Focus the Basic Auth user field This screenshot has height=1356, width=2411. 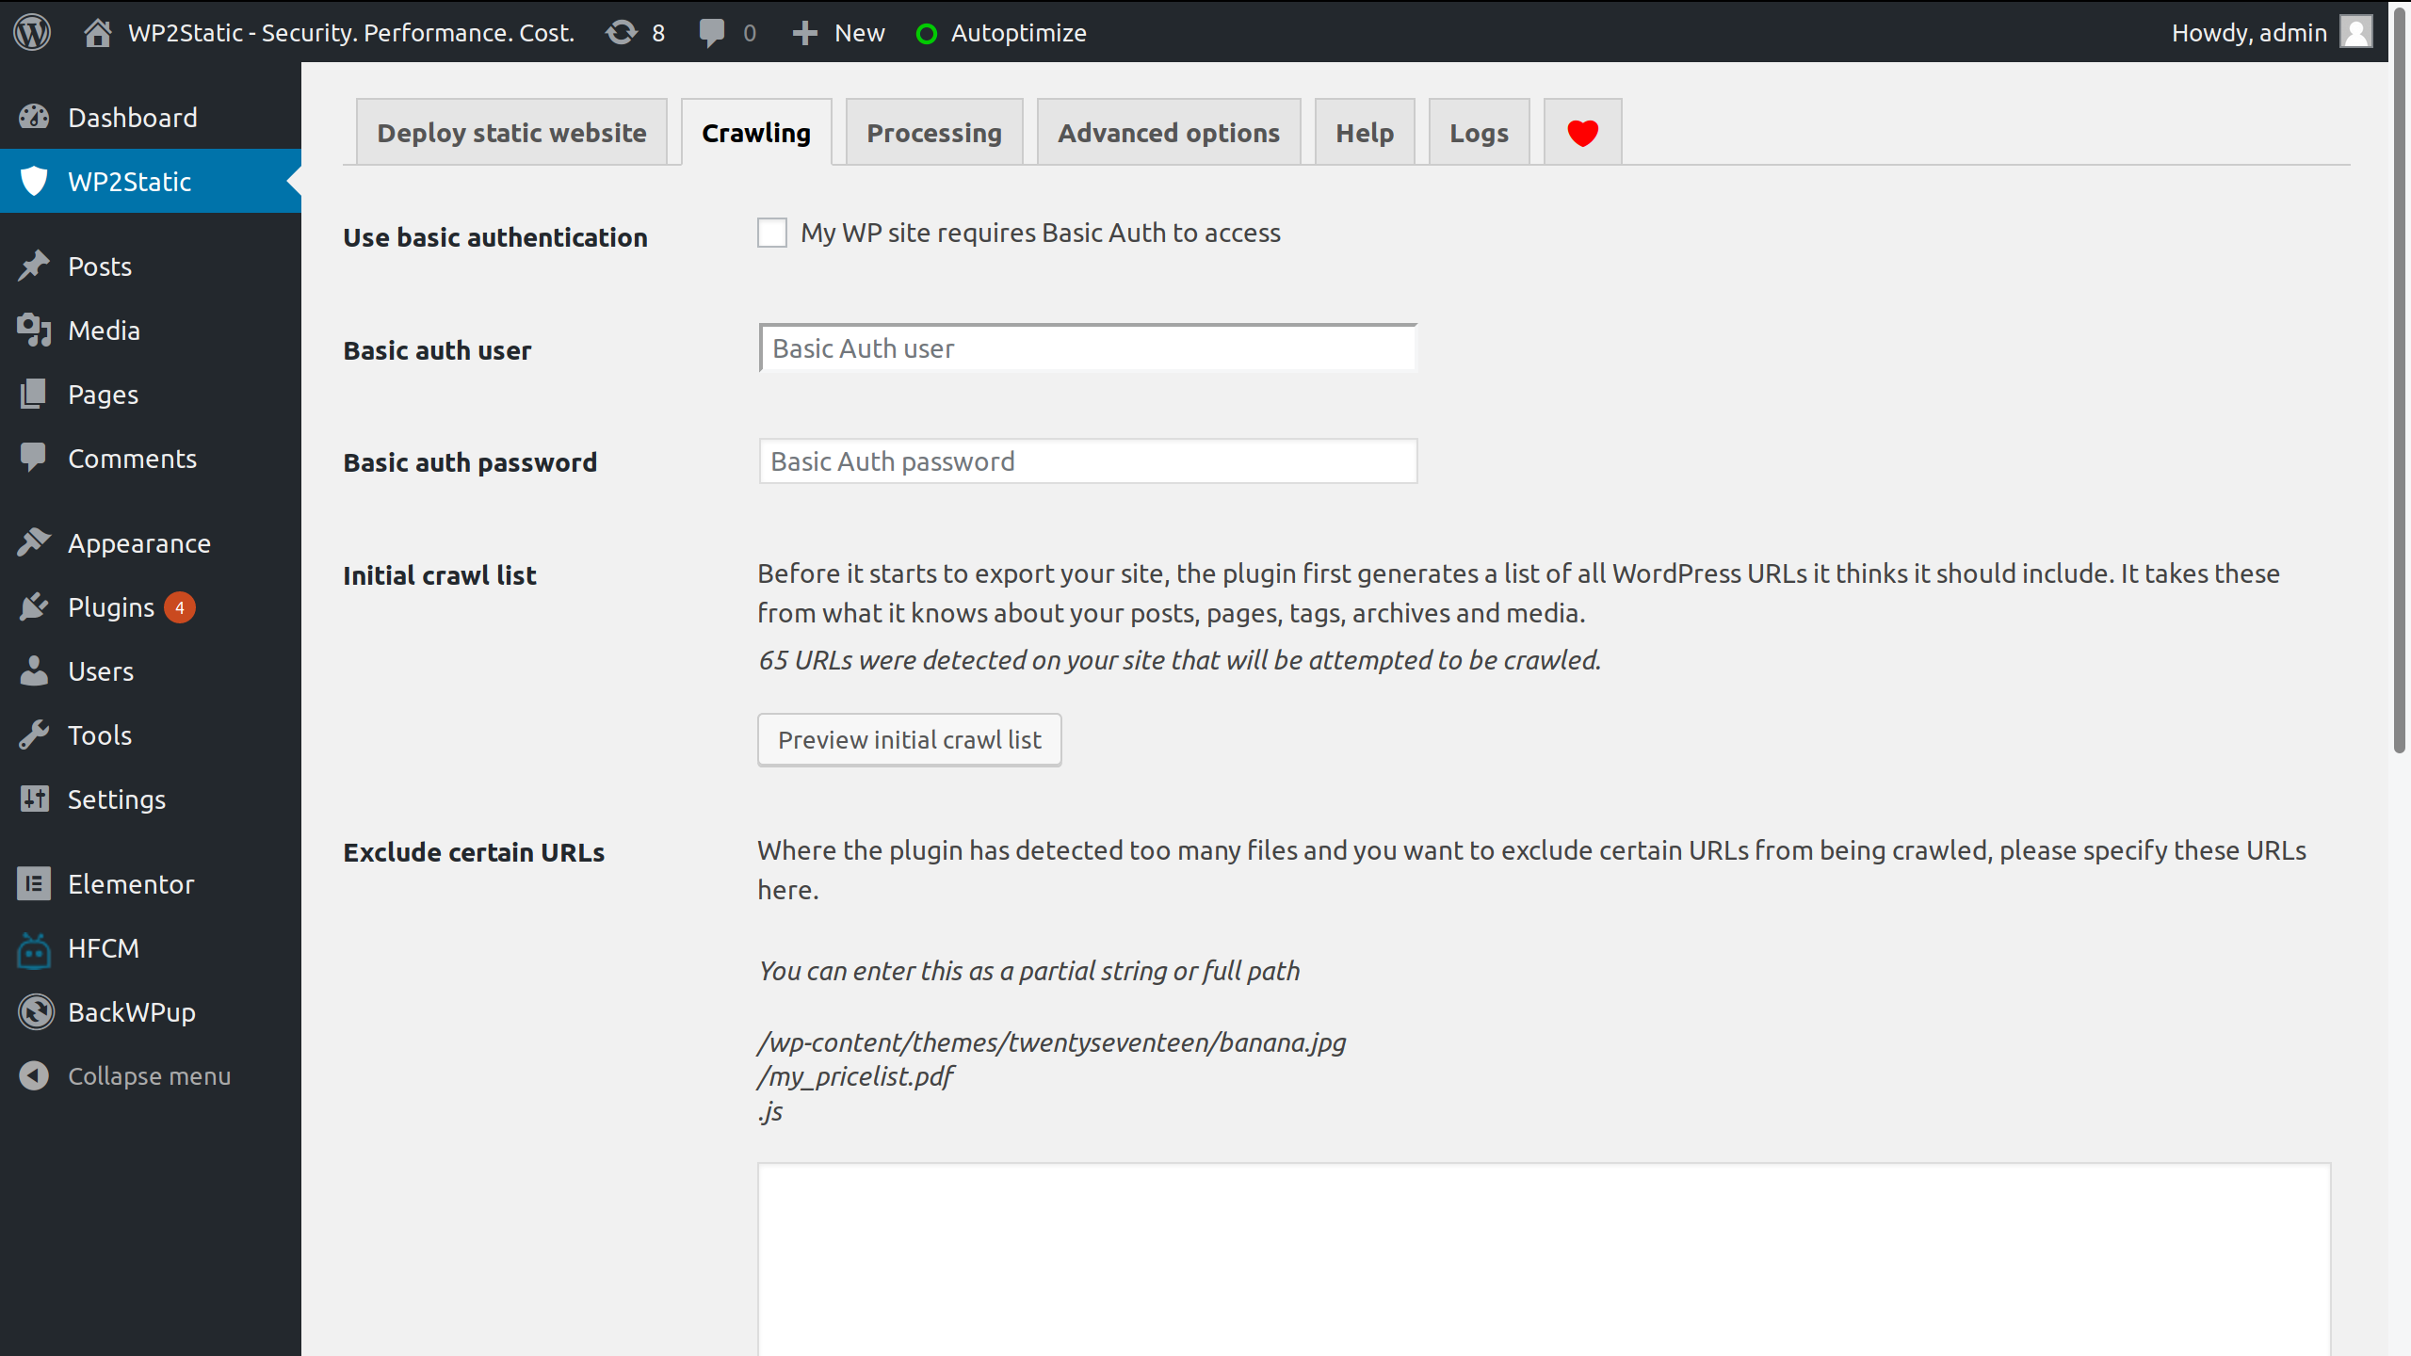(1088, 348)
